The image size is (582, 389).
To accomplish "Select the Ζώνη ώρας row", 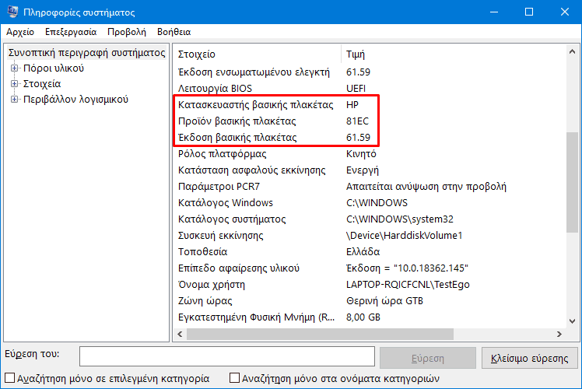I will (370, 300).
